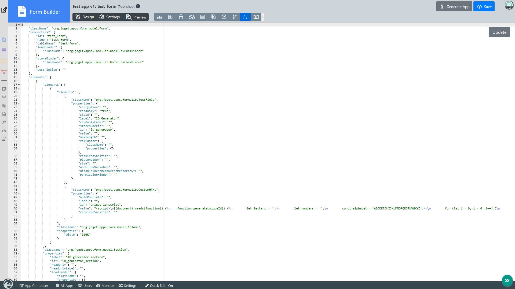This screenshot has height=289, width=515.
Task: Click the plug plugin sidebar icon
Action: tap(4, 122)
